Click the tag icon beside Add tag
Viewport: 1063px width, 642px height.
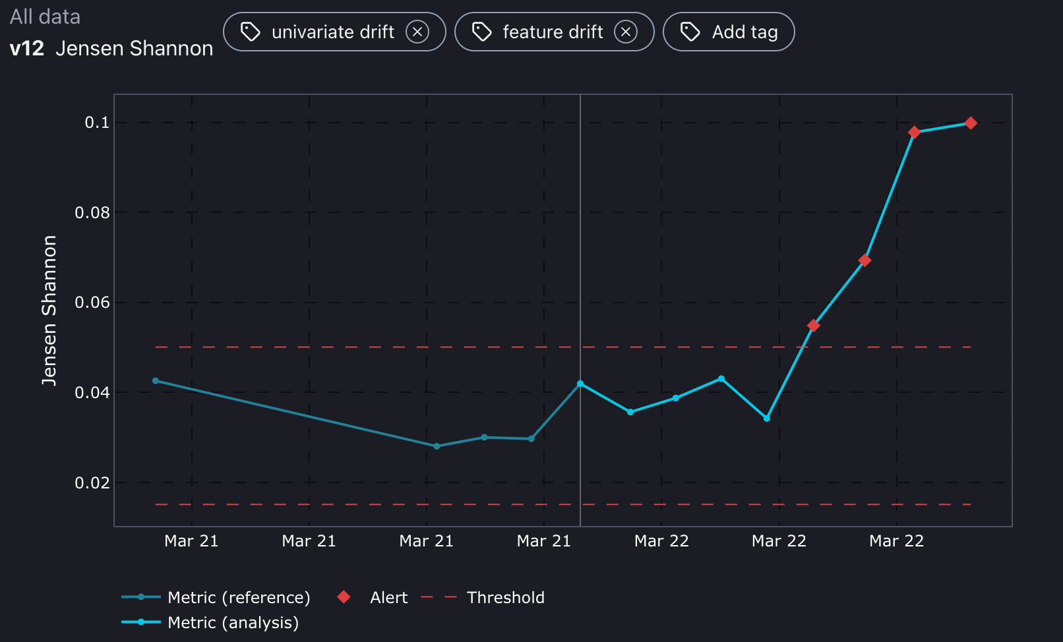(x=690, y=31)
